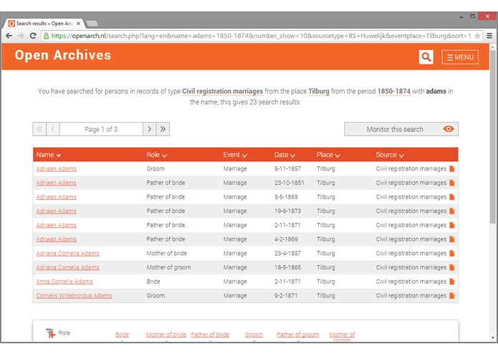The width and height of the screenshot is (498, 354).
Task: Click the green padlock security icon
Action: (46, 36)
